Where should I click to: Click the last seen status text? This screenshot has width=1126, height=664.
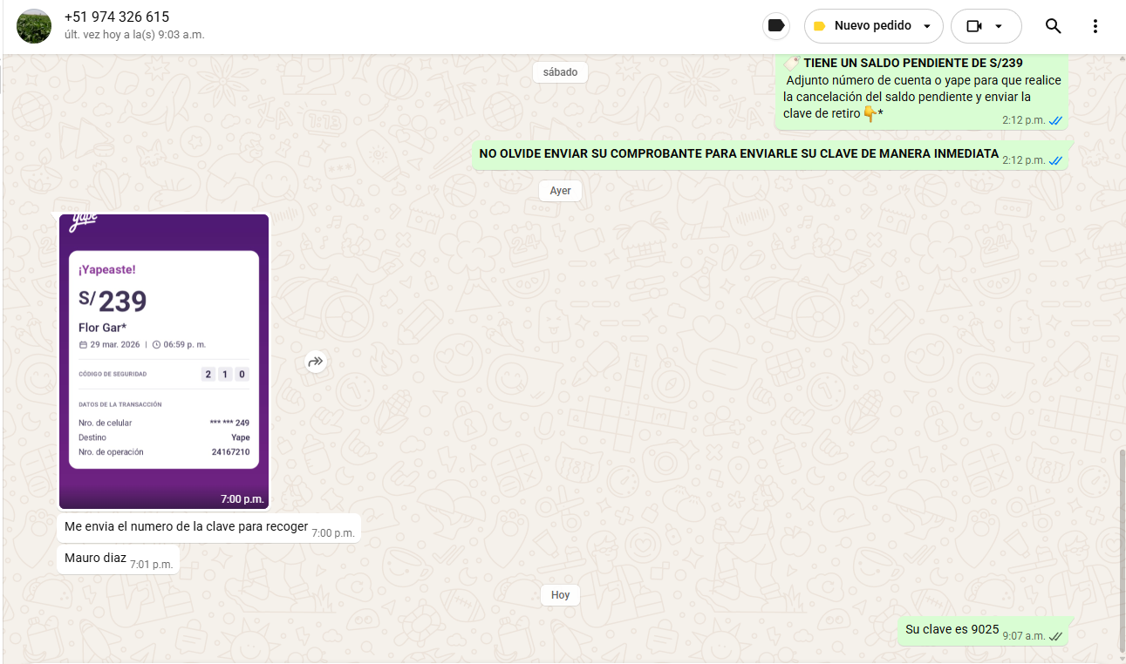click(x=134, y=35)
